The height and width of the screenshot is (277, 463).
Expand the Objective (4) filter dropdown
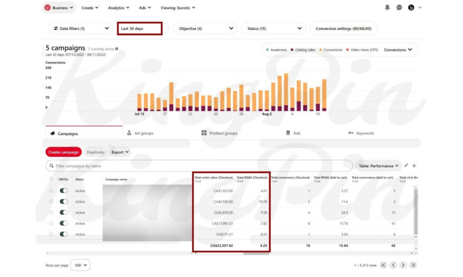pyautogui.click(x=205, y=28)
